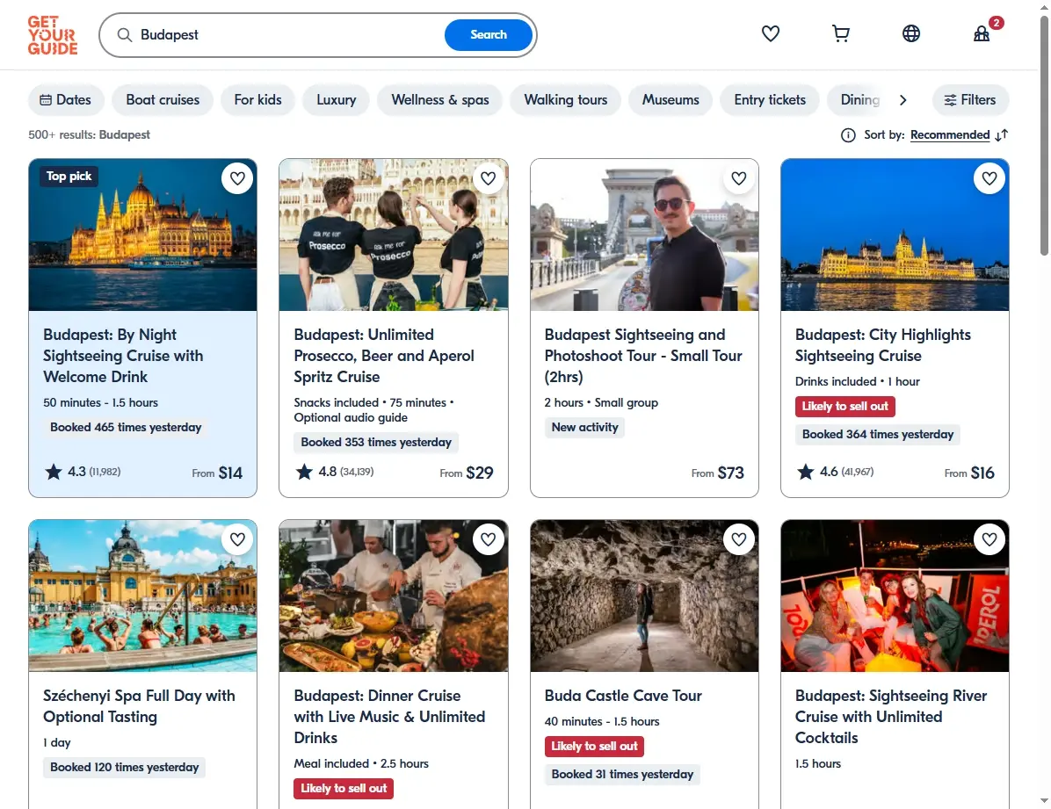
Task: Open Sightseeing and Photoshoot Tour title
Action: (643, 356)
